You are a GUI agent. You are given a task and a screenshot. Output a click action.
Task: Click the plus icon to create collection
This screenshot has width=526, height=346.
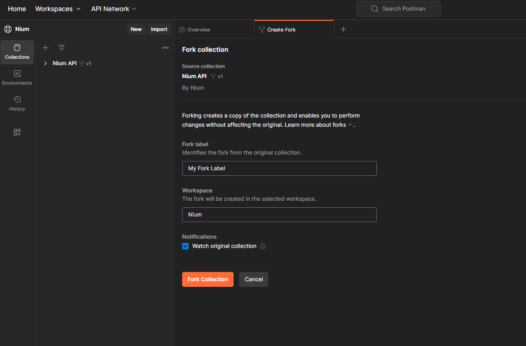coord(45,48)
